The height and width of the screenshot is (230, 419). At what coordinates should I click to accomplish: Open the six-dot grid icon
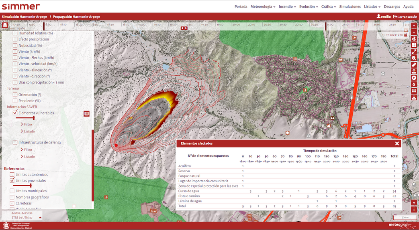pyautogui.click(x=414, y=91)
